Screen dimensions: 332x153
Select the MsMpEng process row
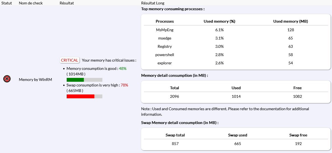(165, 30)
